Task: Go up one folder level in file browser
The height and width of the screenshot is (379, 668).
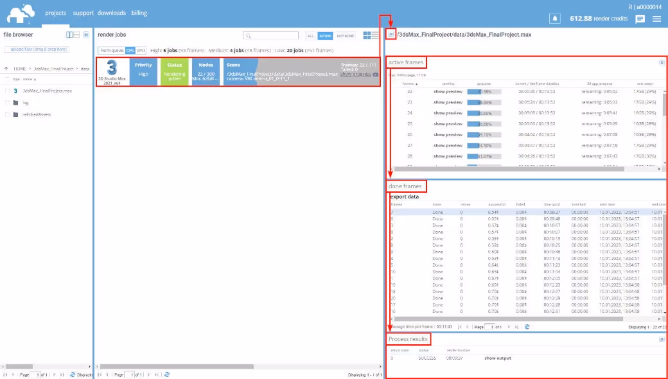Action: (x=6, y=69)
